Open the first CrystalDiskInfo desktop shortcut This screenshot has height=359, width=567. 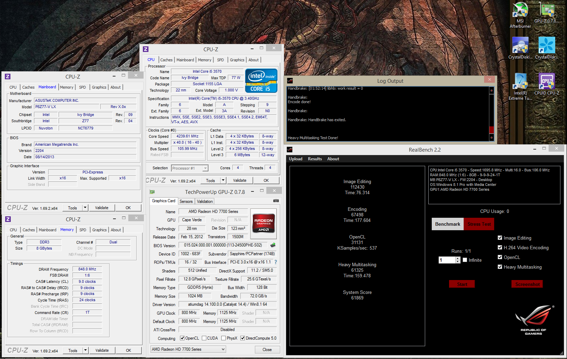(x=520, y=48)
